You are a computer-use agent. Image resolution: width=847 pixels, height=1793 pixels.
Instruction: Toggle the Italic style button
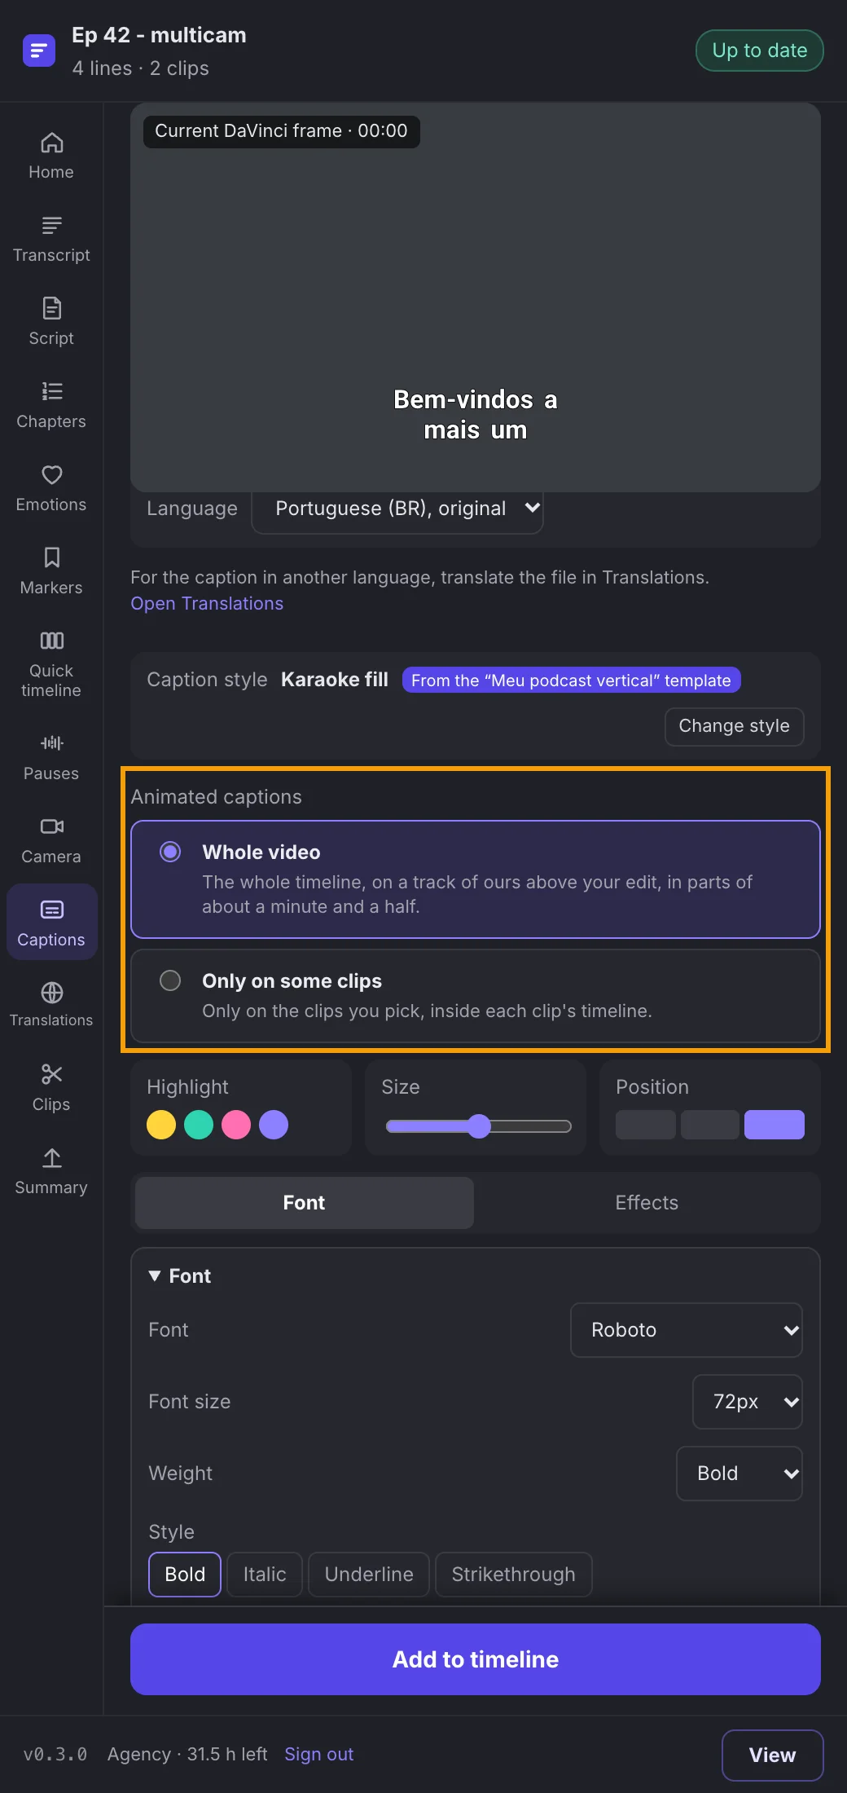point(265,1575)
